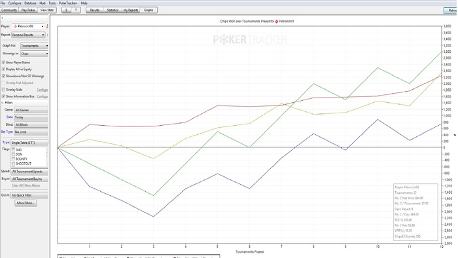Open the Blind filter showing All Blinds
The image size is (458, 258).
click(31, 125)
